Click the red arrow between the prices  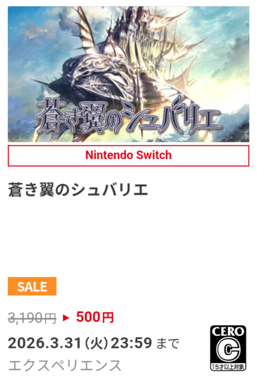coord(66,318)
